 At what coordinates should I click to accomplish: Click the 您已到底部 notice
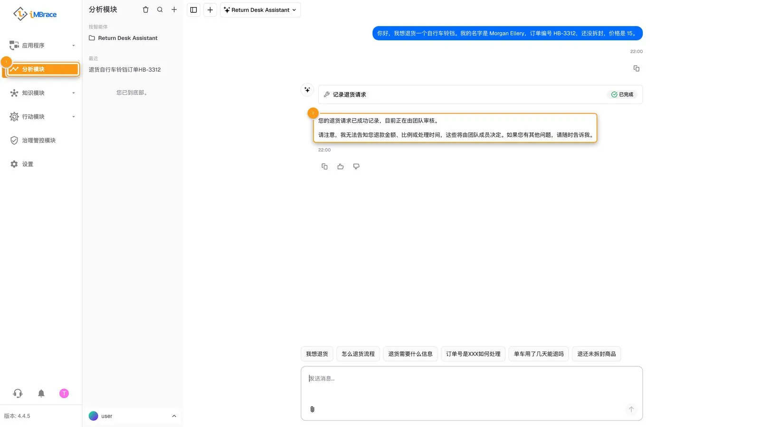133,93
